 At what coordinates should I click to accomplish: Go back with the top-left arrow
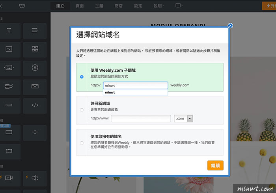[x=1, y=6]
